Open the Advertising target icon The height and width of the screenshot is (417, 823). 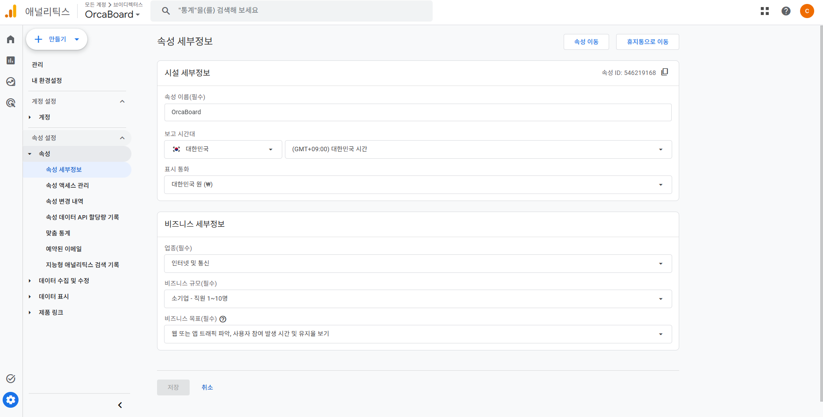point(11,103)
